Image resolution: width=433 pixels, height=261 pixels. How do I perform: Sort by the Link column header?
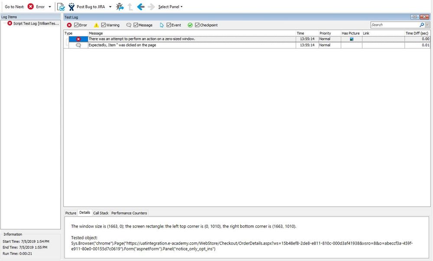pyautogui.click(x=383, y=33)
